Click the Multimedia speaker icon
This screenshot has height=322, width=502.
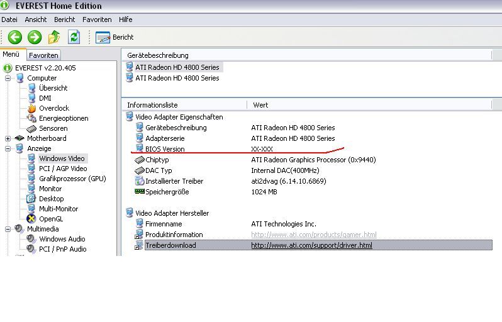click(x=20, y=229)
